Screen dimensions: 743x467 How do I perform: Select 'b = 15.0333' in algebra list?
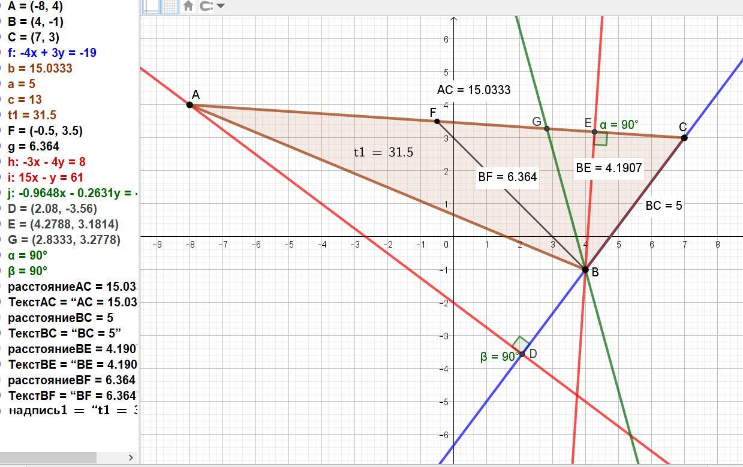40,68
